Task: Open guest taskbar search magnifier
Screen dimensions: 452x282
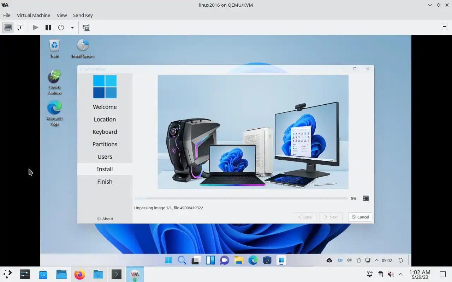Action: 182,260
